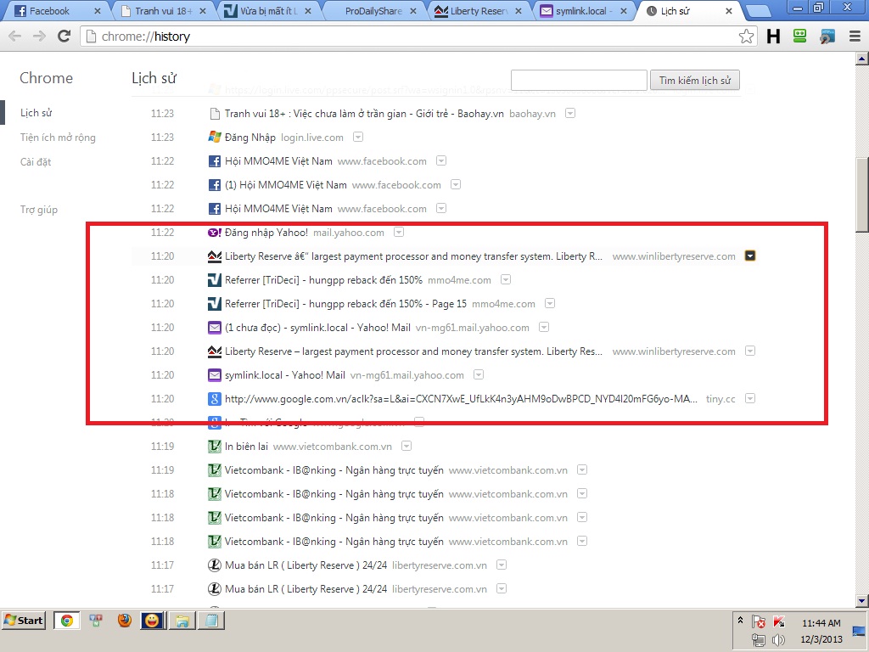This screenshot has height=652, width=869.
Task: Open the highlighted dropdown for the 'Liberty Reserve â€“' winlibertyreserve.com entry
Action: (x=750, y=256)
